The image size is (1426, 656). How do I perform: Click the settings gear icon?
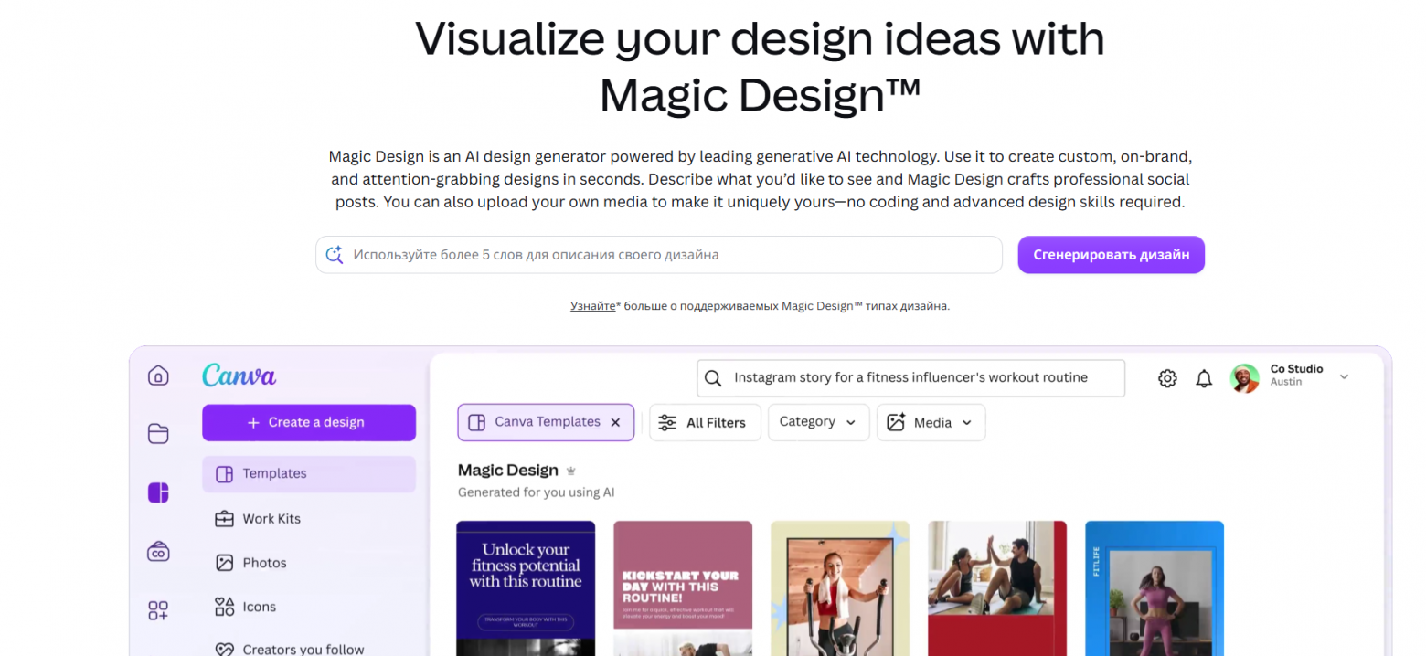tap(1167, 378)
